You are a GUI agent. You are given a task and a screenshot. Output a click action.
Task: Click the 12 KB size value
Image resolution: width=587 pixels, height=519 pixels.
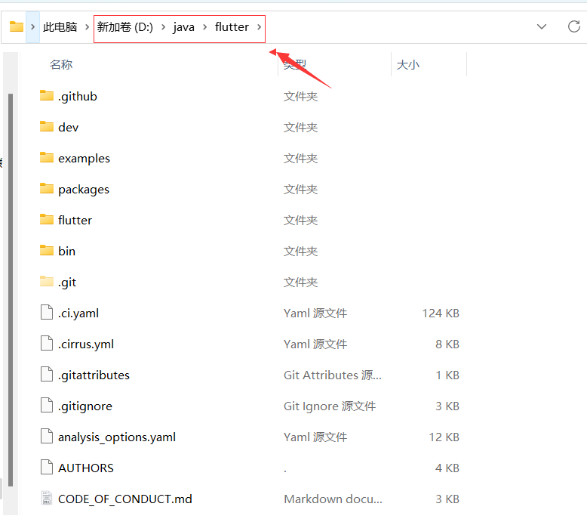[x=444, y=437]
